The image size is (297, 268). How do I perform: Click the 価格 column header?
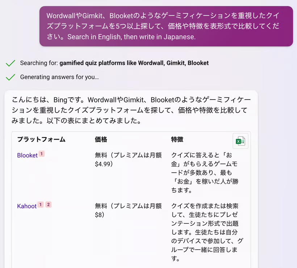(x=101, y=139)
